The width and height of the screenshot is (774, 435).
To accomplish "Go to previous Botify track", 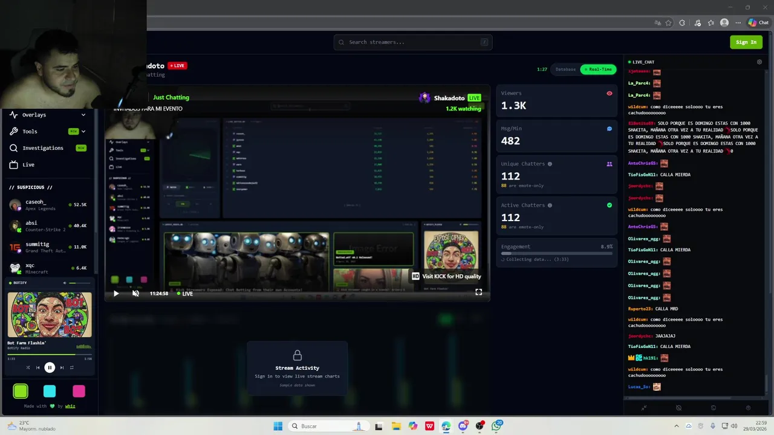I will point(37,367).
